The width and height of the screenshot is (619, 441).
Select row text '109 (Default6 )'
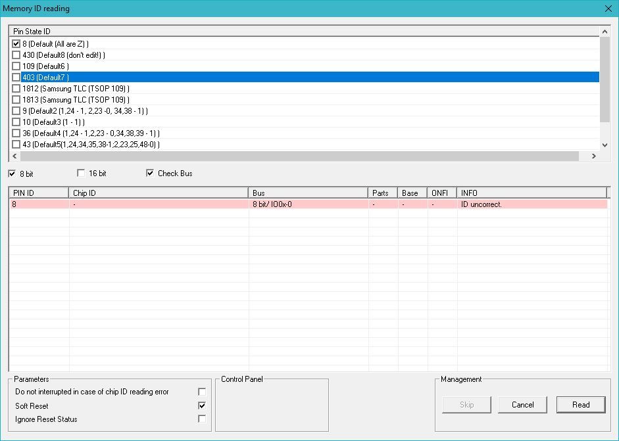click(45, 66)
